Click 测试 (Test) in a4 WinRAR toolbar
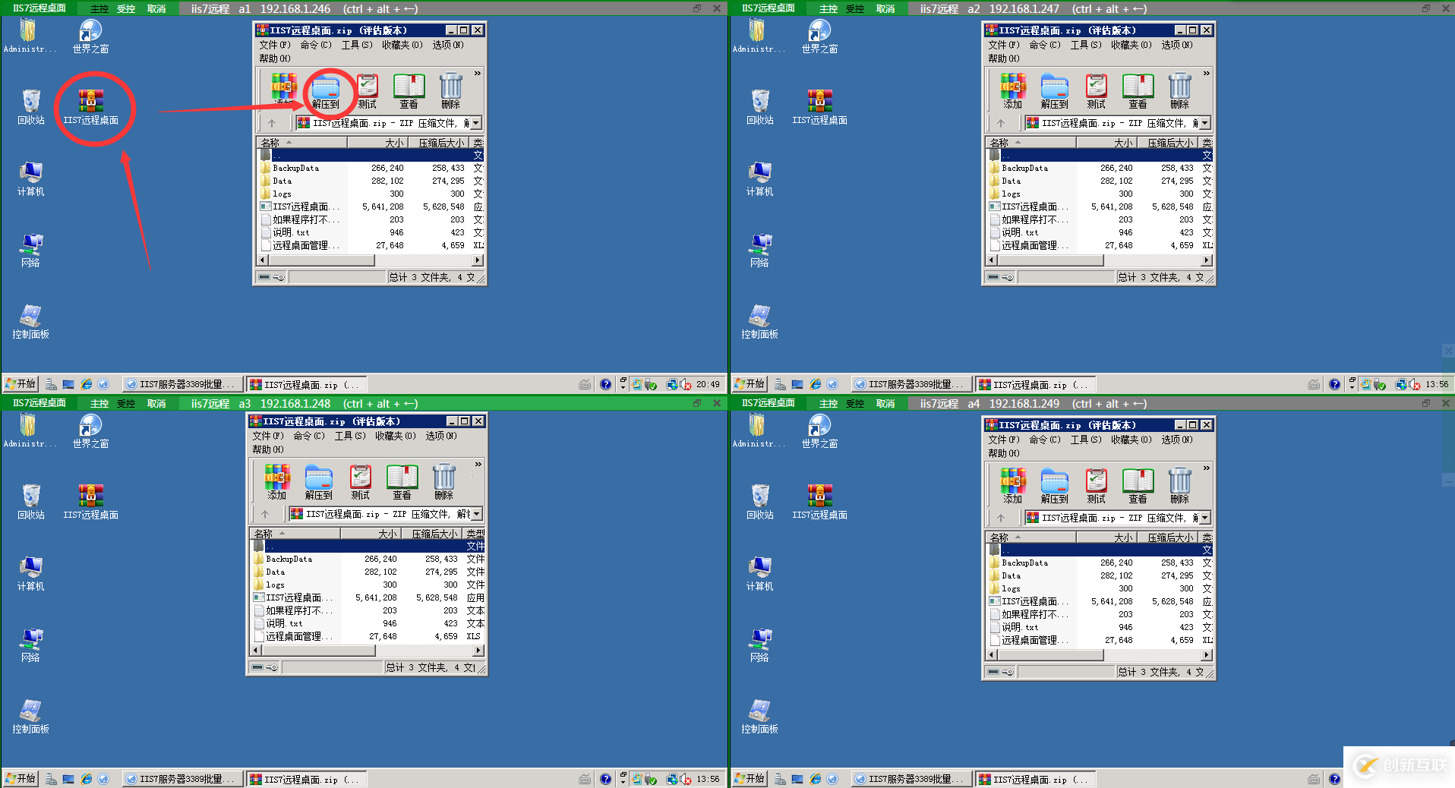The image size is (1455, 788). tap(1097, 486)
